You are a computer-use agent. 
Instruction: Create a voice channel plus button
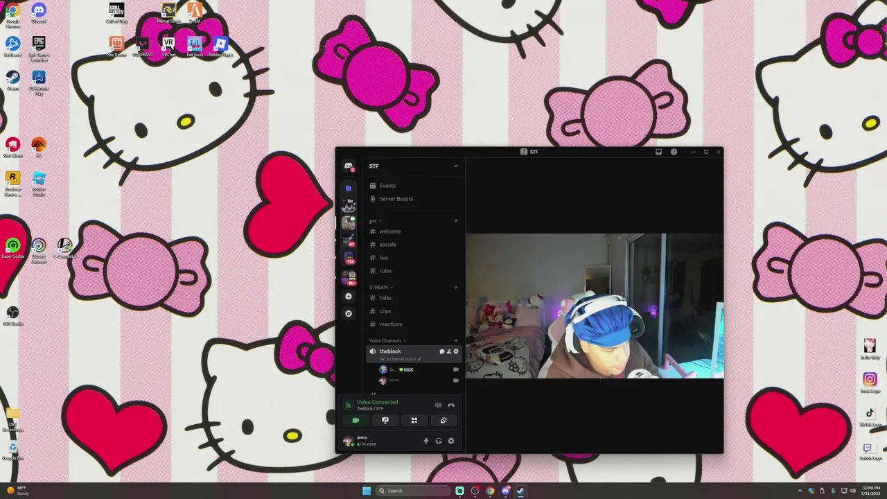pyautogui.click(x=456, y=341)
